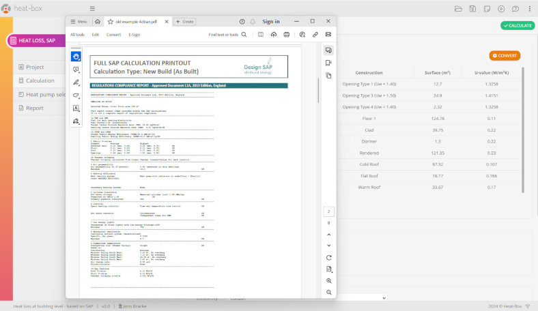Click the Create button in Acrobat

click(x=184, y=22)
